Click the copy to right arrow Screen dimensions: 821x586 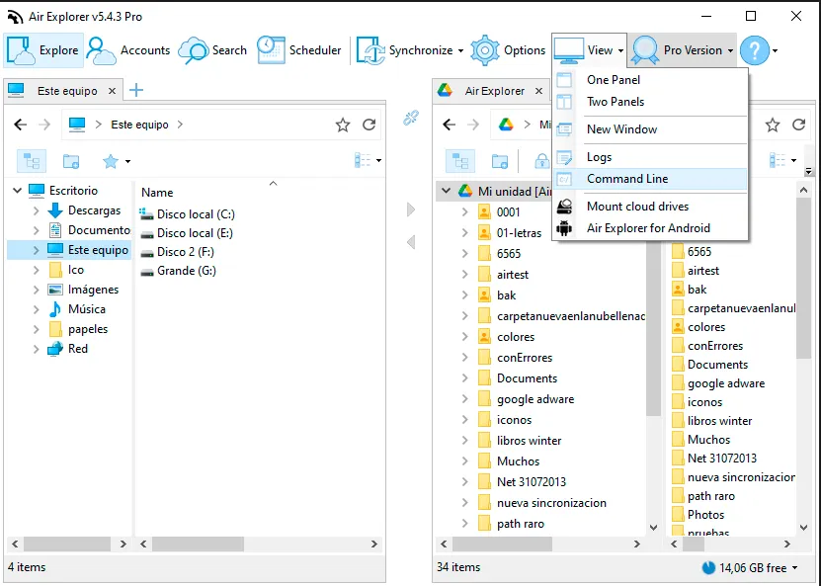[x=411, y=210]
